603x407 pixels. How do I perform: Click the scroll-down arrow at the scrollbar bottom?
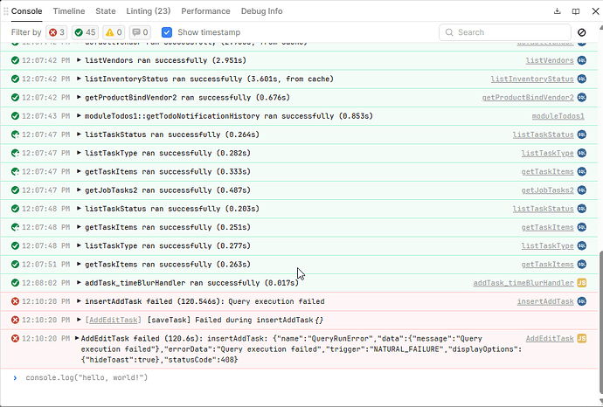pos(600,401)
